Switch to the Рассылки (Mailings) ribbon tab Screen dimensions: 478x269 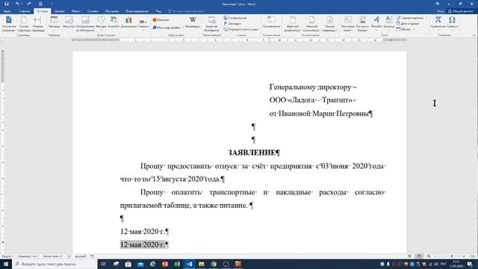112,11
